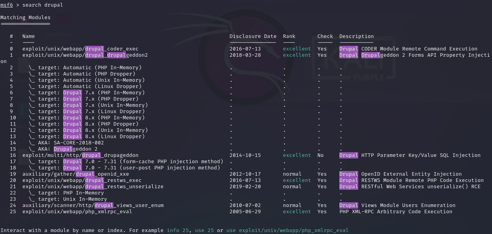Click target row 'PHP In-Memory' numbered 22
Screen dimensions: 492x234
pyautogui.click(x=66, y=193)
